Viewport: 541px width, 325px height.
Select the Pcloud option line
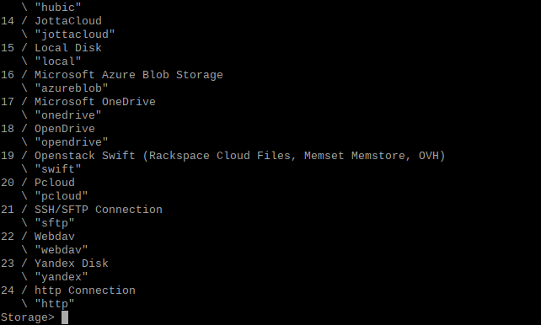38,183
